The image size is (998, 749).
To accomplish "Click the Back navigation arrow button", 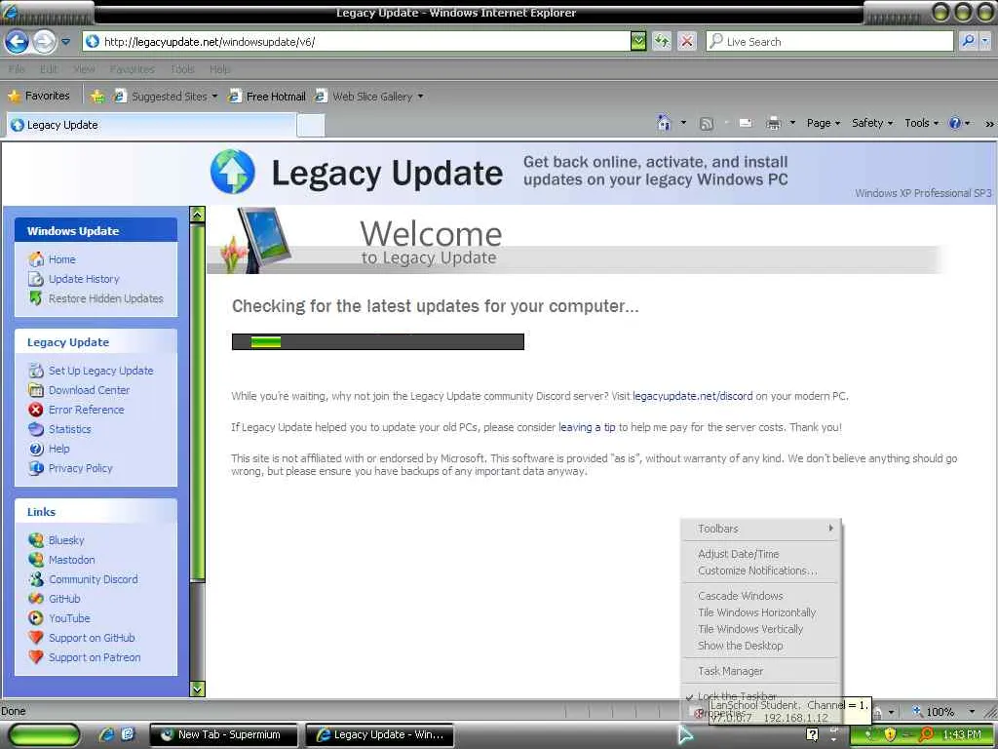I will [x=17, y=42].
